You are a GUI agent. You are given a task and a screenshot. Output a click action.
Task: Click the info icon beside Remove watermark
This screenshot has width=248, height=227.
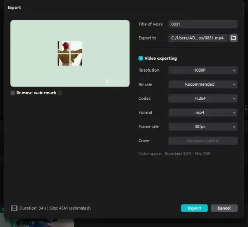[x=60, y=93]
